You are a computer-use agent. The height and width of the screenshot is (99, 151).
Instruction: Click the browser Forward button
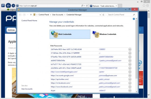[13, 6]
